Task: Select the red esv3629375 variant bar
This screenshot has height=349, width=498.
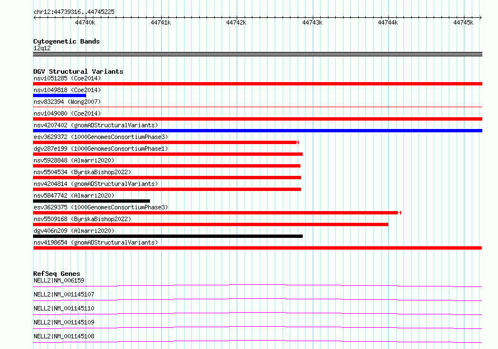Action: click(x=217, y=213)
